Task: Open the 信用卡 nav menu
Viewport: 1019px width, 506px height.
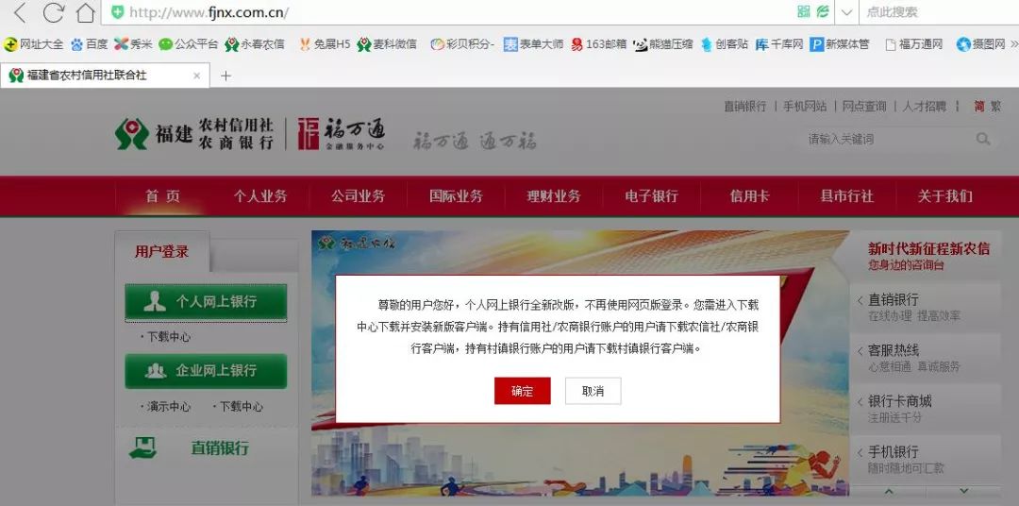Action: (749, 195)
